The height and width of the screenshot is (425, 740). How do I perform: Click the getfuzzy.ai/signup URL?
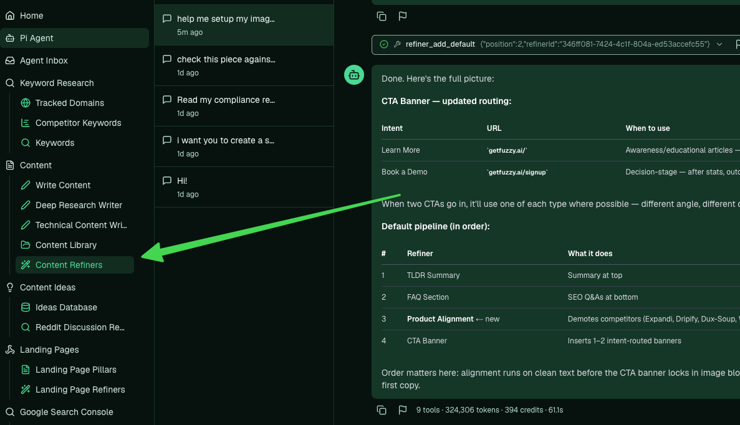pos(517,172)
